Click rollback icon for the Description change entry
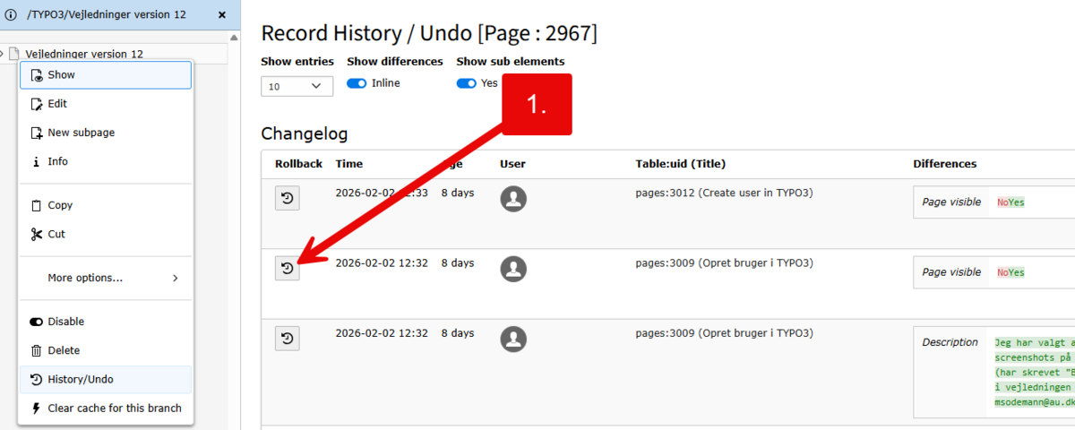1075x430 pixels. tap(287, 338)
